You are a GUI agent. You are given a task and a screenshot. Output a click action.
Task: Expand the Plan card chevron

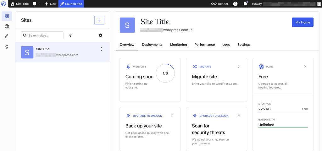tap(305, 67)
